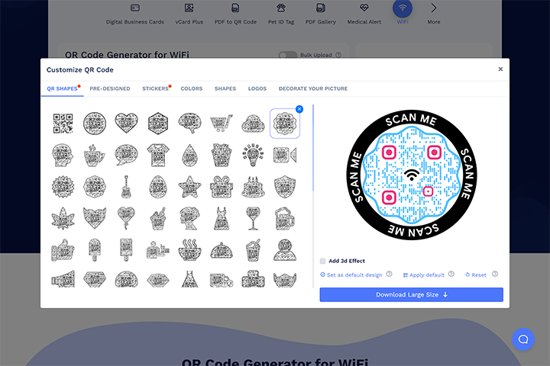Pick the guitar QR shape
Screen dimensions: 550x366
click(x=126, y=187)
